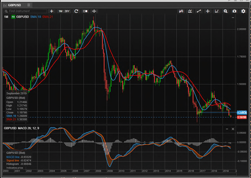The width and height of the screenshot is (251, 178).
Task: Open the 1M : 20Y timeframe selector
Action: point(64,11)
